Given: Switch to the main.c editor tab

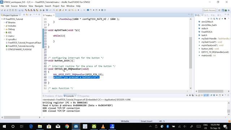Looking at the screenshot, I should coord(48,15).
